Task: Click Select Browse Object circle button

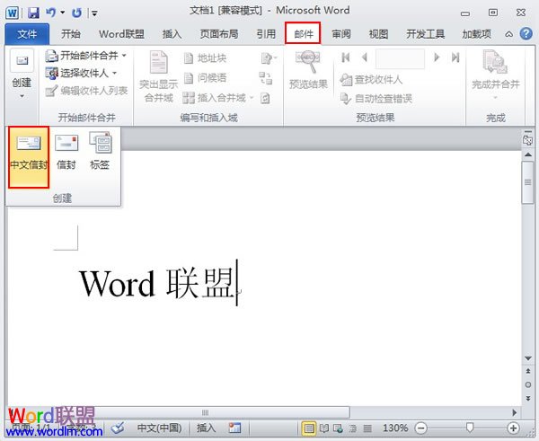Action: point(528,384)
